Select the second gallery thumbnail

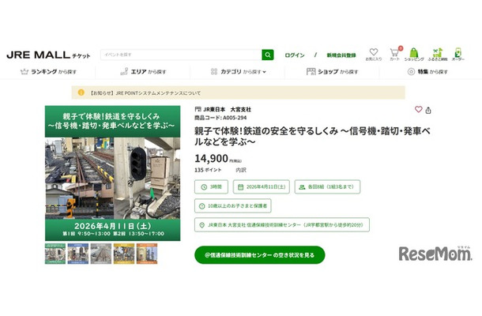[78, 254]
